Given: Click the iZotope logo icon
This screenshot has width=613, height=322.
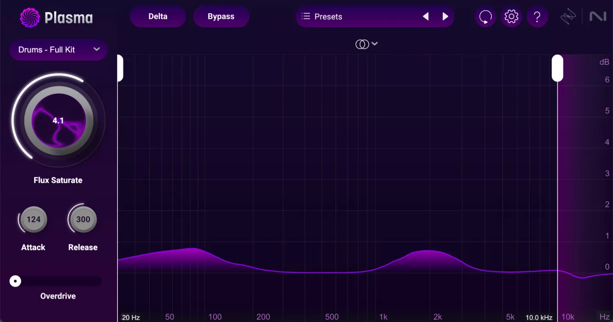Looking at the screenshot, I should 568,17.
